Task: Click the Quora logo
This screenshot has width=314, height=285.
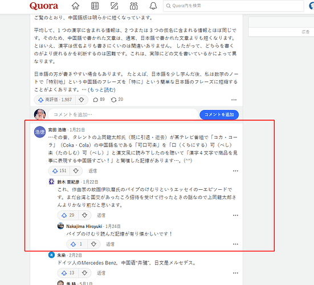Action: (x=44, y=6)
